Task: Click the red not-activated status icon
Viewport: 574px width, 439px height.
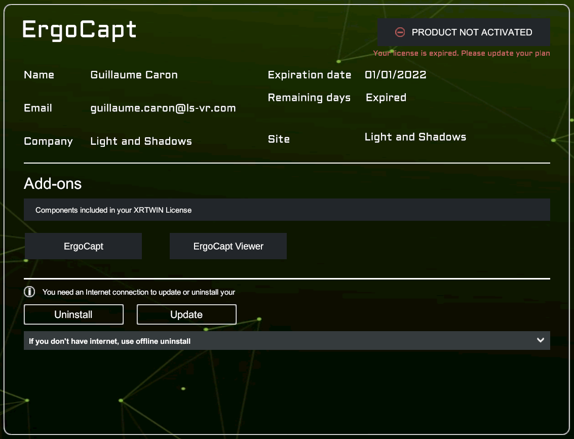Action: pos(400,32)
